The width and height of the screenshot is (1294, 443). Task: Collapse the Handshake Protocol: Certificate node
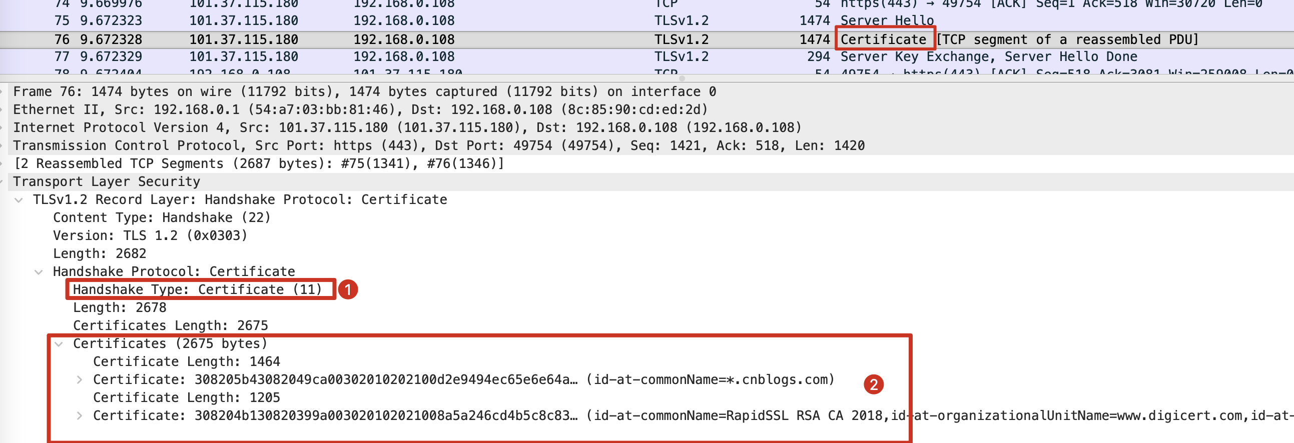point(39,272)
